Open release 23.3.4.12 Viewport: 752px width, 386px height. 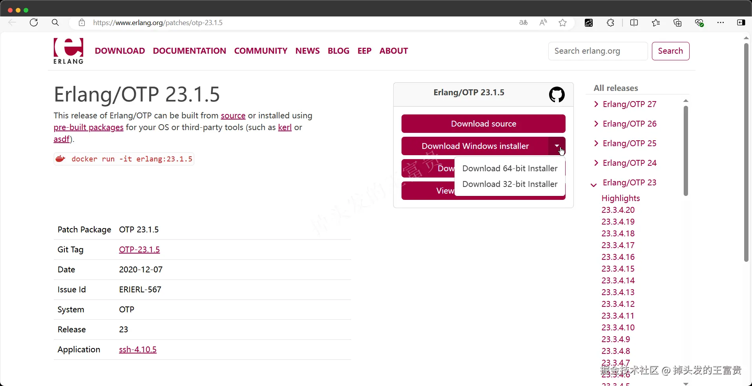click(618, 304)
